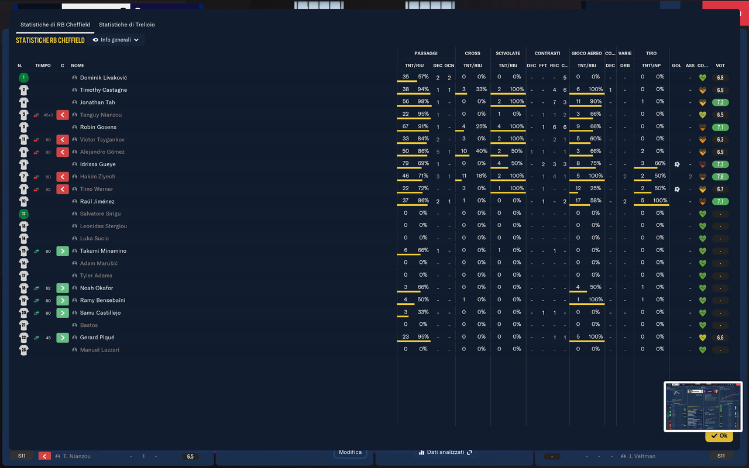Click the green number 12 shirt for Salvatore Sirigu
The image size is (749, 468).
pos(23,214)
